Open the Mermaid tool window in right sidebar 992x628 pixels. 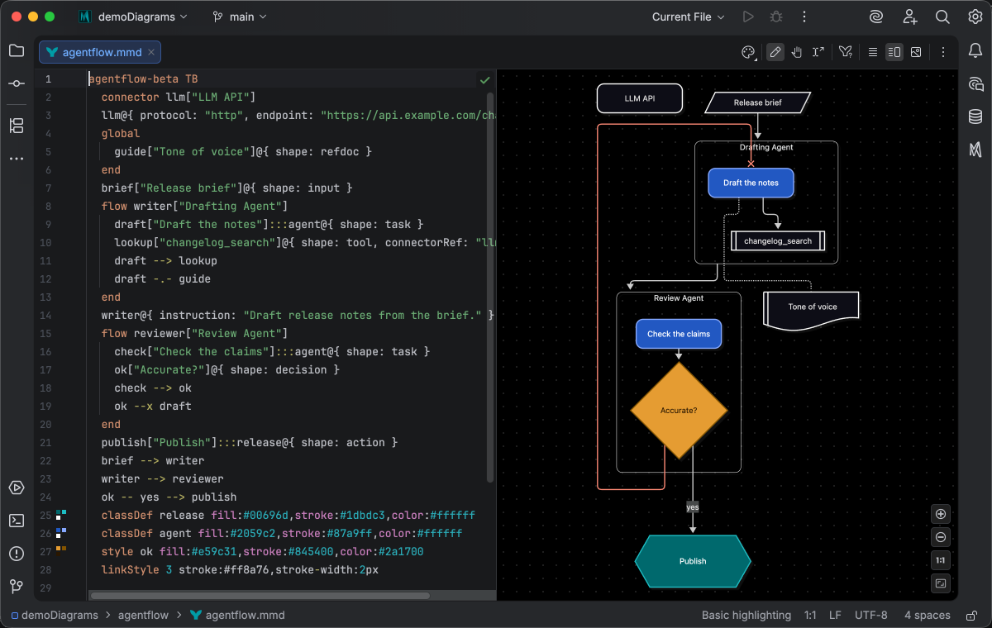(975, 150)
